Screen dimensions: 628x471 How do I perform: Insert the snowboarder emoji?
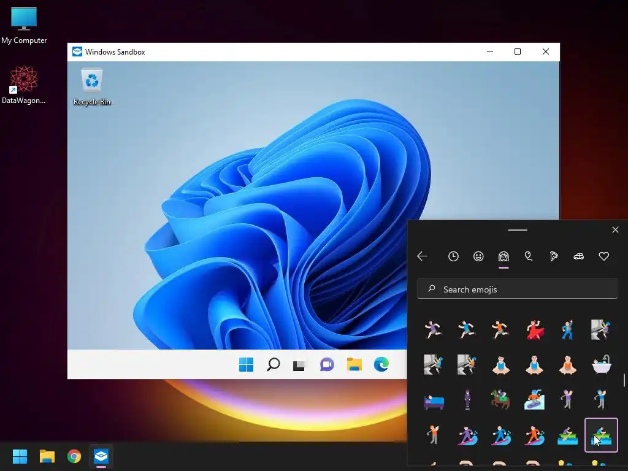pyautogui.click(x=534, y=399)
